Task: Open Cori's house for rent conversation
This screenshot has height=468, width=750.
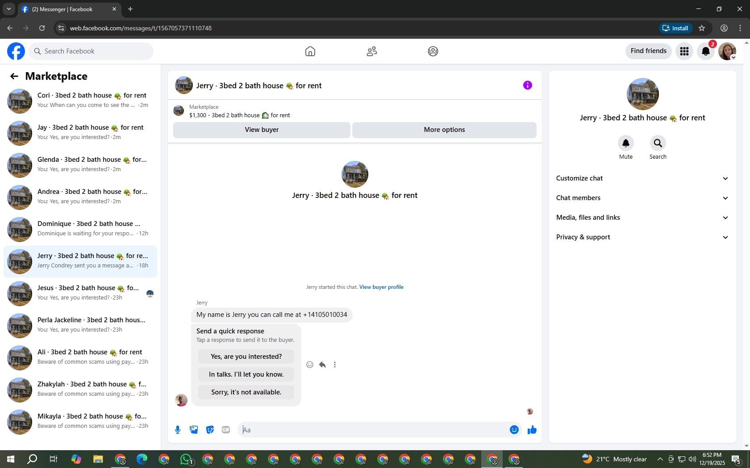Action: click(x=80, y=101)
